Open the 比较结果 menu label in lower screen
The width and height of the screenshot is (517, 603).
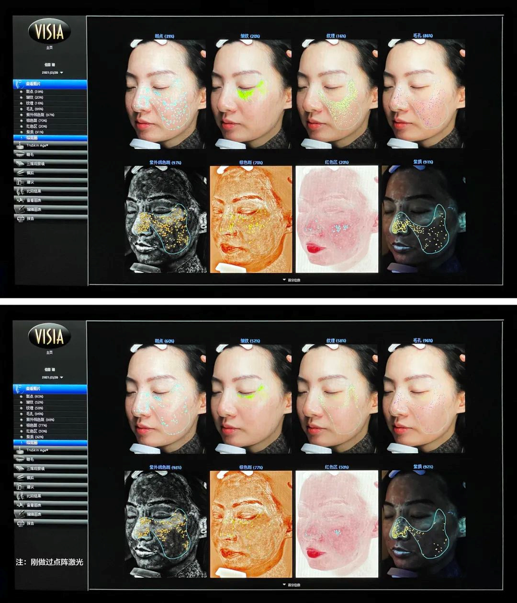click(34, 496)
